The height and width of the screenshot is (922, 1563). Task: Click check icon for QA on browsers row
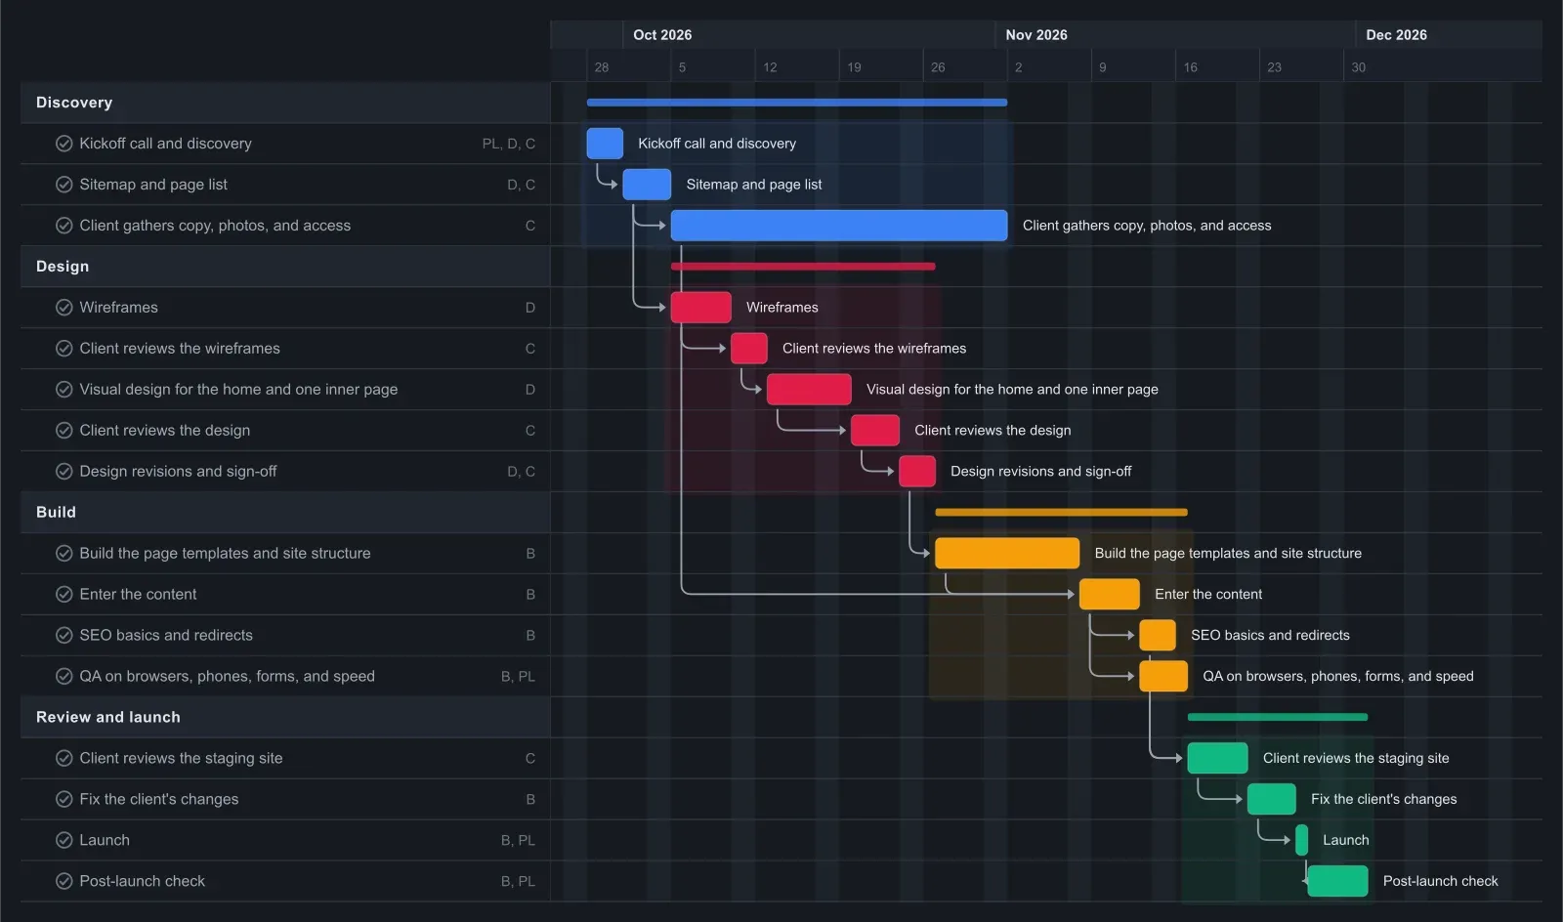[64, 676]
